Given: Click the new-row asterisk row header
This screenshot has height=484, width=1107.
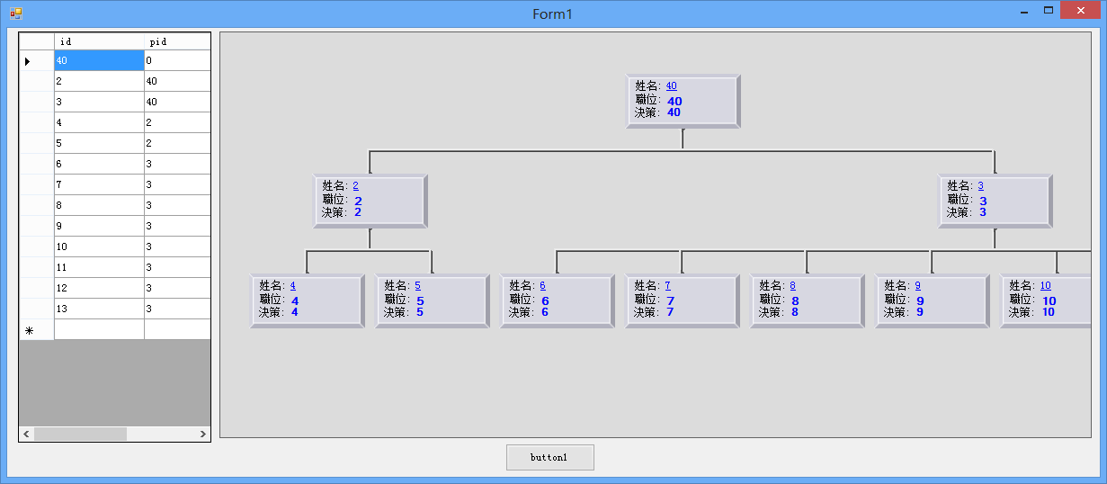Looking at the screenshot, I should pos(37,329).
